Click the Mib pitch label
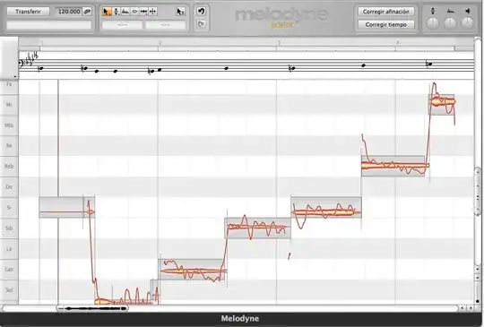This screenshot has height=327, width=484. click(9, 125)
